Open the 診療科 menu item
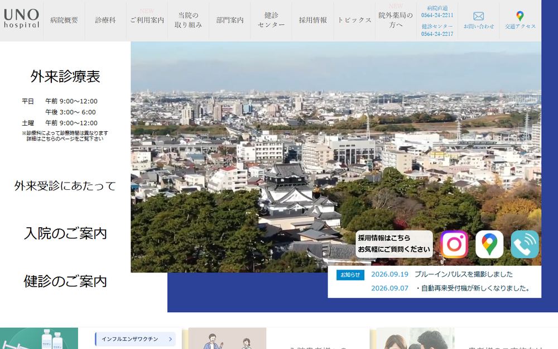This screenshot has width=558, height=349. point(105,20)
